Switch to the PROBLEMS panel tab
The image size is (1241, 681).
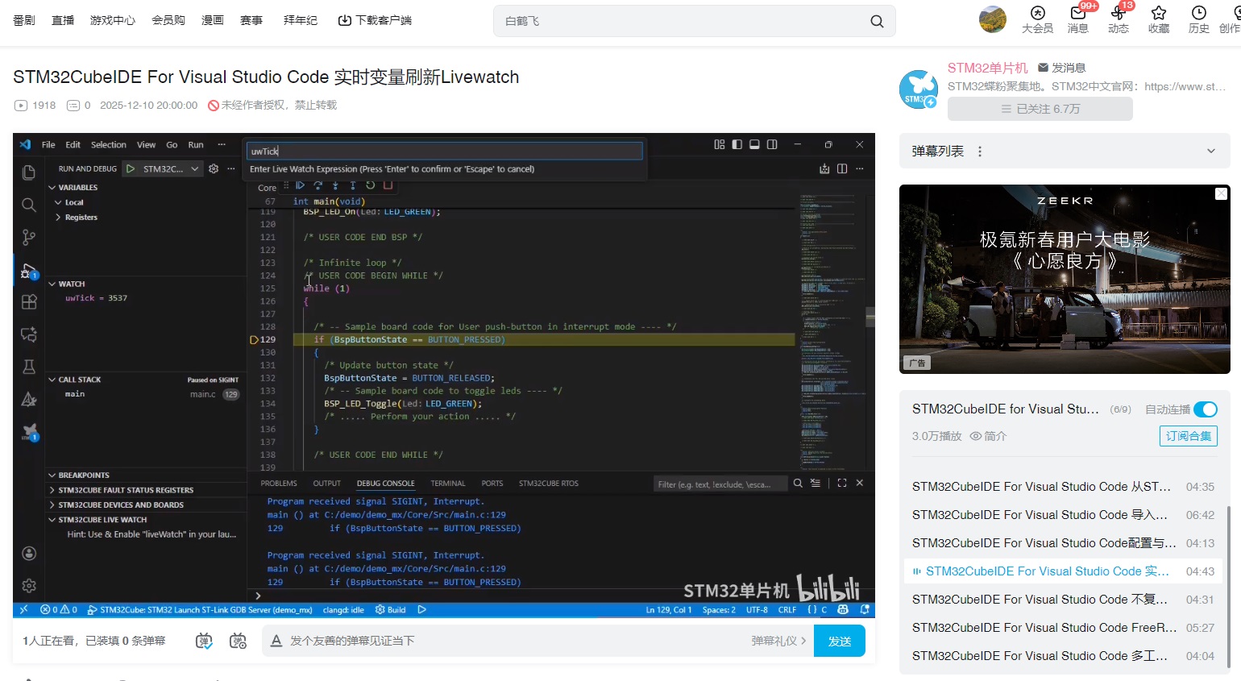pos(279,484)
